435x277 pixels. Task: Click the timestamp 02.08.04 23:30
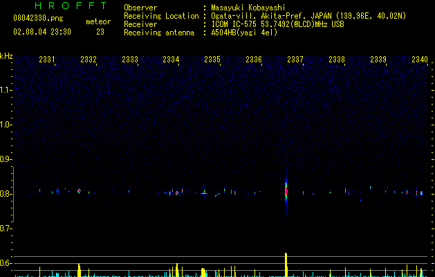42,32
